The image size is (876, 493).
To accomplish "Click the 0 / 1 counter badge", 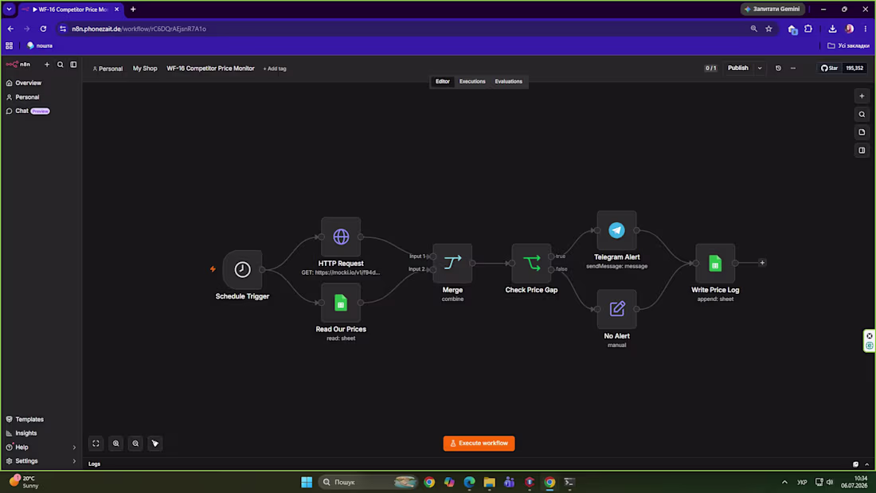I will (710, 68).
